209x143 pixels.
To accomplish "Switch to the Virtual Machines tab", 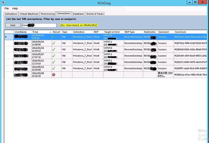I will [x=29, y=14].
